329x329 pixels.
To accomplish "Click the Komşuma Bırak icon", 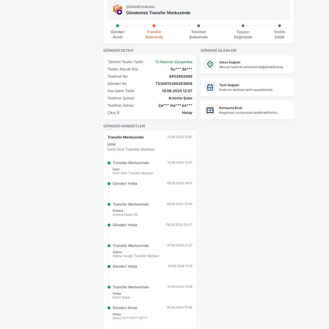I will click(x=210, y=110).
